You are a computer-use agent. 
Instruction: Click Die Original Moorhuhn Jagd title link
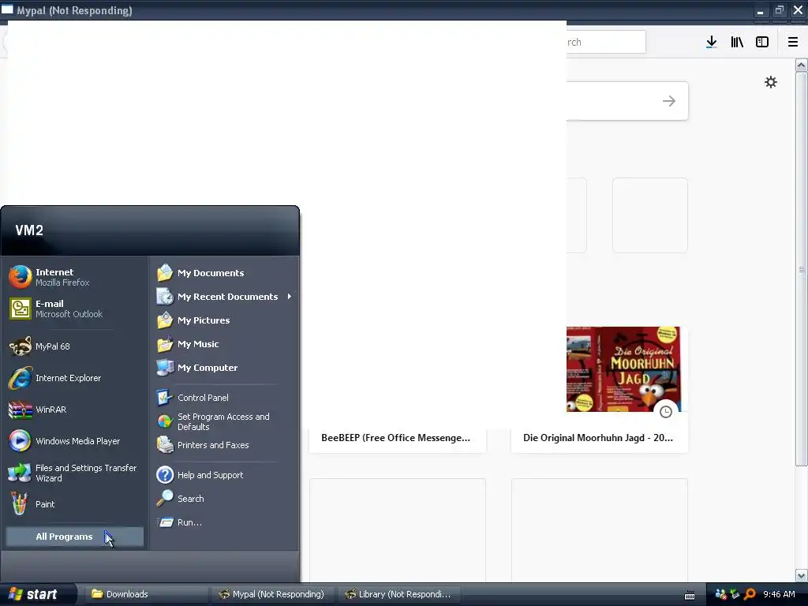[598, 438]
